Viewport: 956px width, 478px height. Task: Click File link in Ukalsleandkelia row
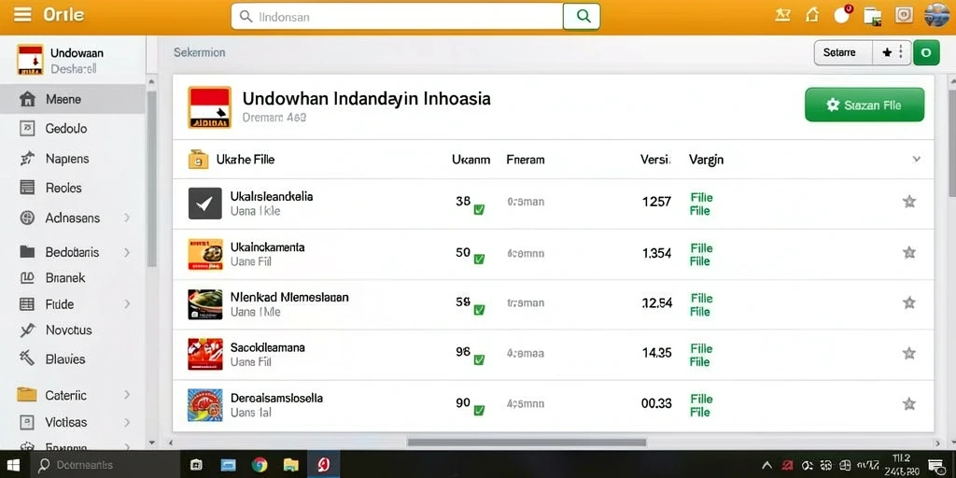pyautogui.click(x=700, y=204)
